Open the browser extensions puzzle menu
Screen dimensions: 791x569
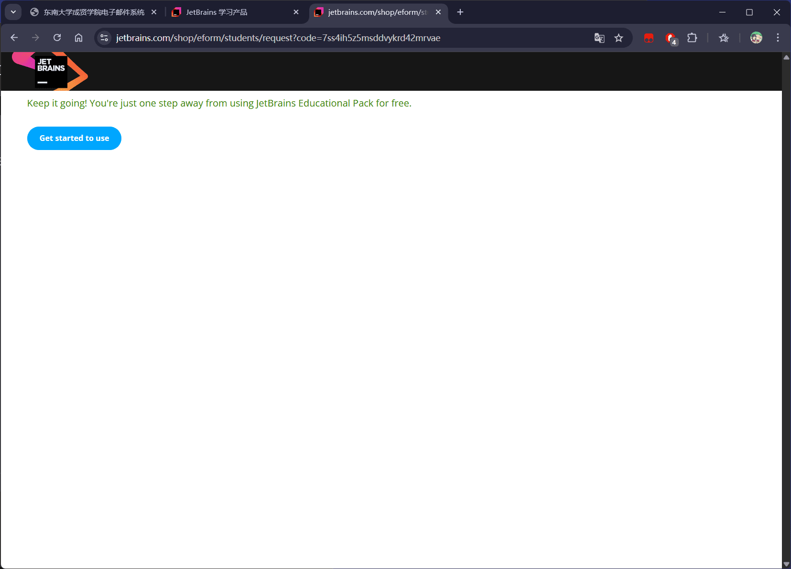(x=692, y=38)
